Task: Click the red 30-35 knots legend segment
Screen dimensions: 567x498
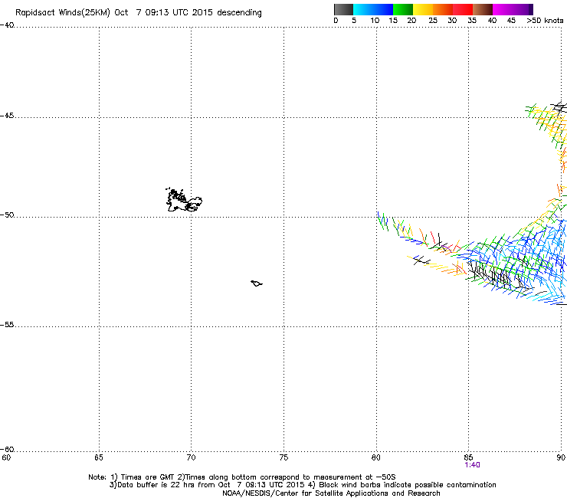Action: [463, 9]
